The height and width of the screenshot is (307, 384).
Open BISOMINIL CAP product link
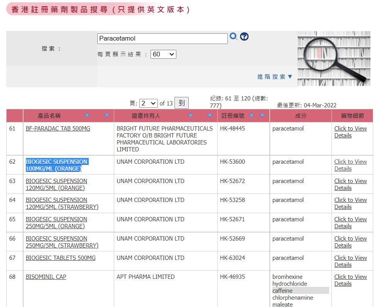(46, 277)
